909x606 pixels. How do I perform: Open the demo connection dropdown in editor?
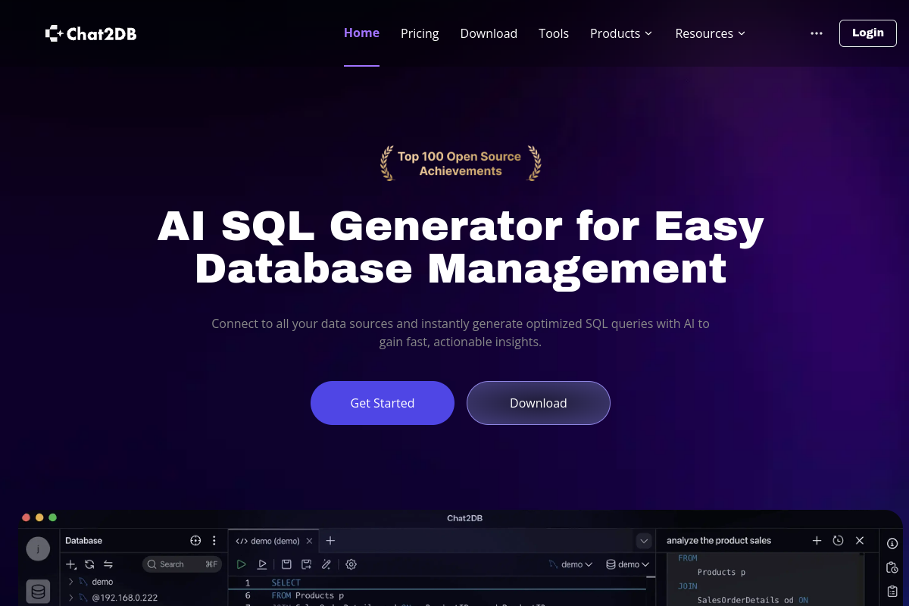click(x=570, y=564)
